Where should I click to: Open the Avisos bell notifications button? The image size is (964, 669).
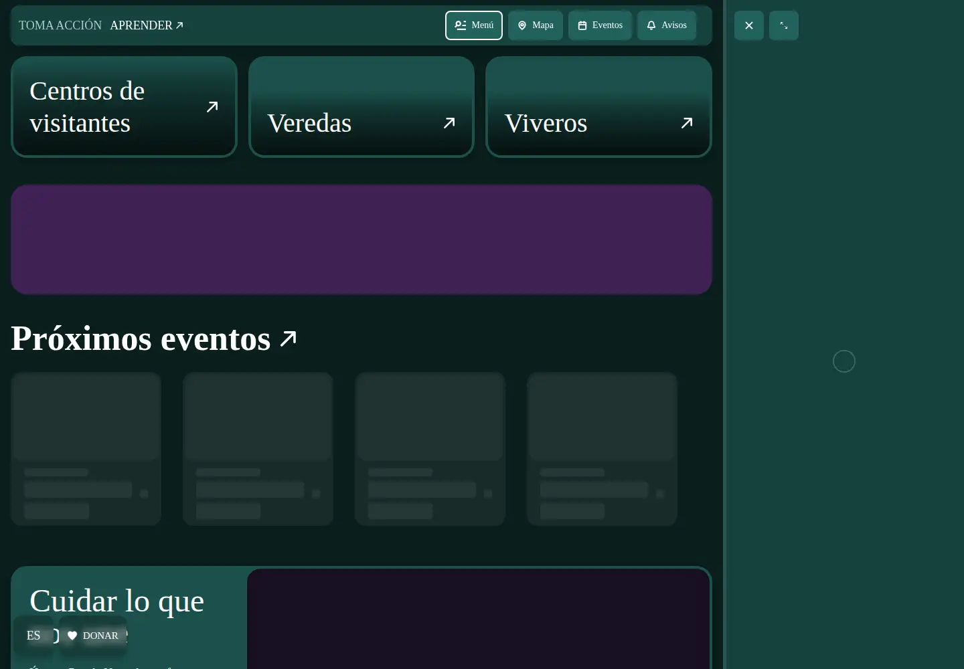point(667,25)
